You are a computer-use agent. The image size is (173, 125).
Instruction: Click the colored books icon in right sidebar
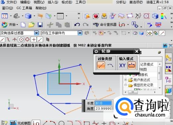click(x=168, y=91)
